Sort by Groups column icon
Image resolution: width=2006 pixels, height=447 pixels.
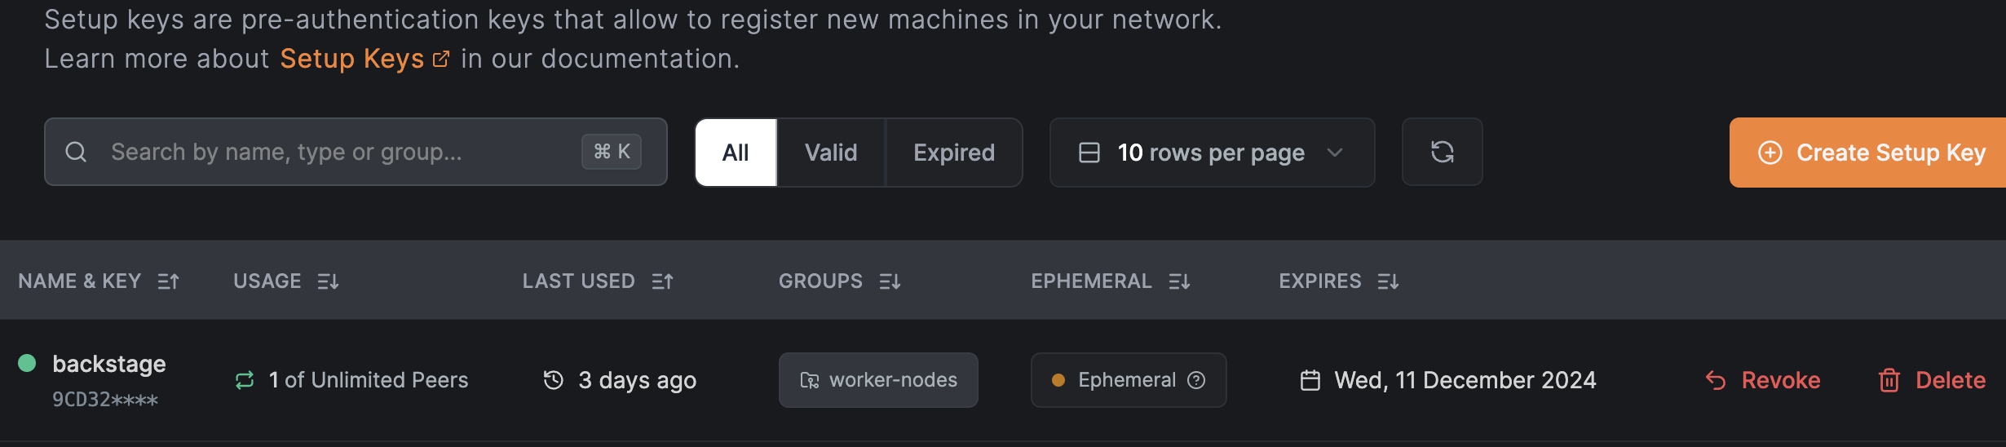click(890, 281)
